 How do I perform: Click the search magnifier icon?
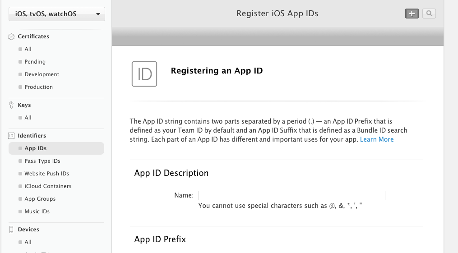click(x=429, y=14)
